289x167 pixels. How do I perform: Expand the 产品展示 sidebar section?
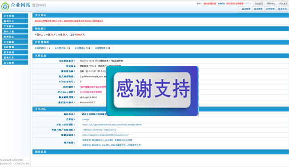click(15, 26)
